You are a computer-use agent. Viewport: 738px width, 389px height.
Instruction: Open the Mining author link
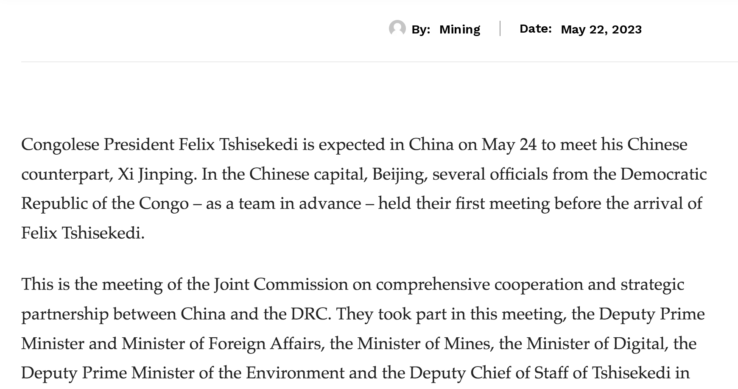460,29
